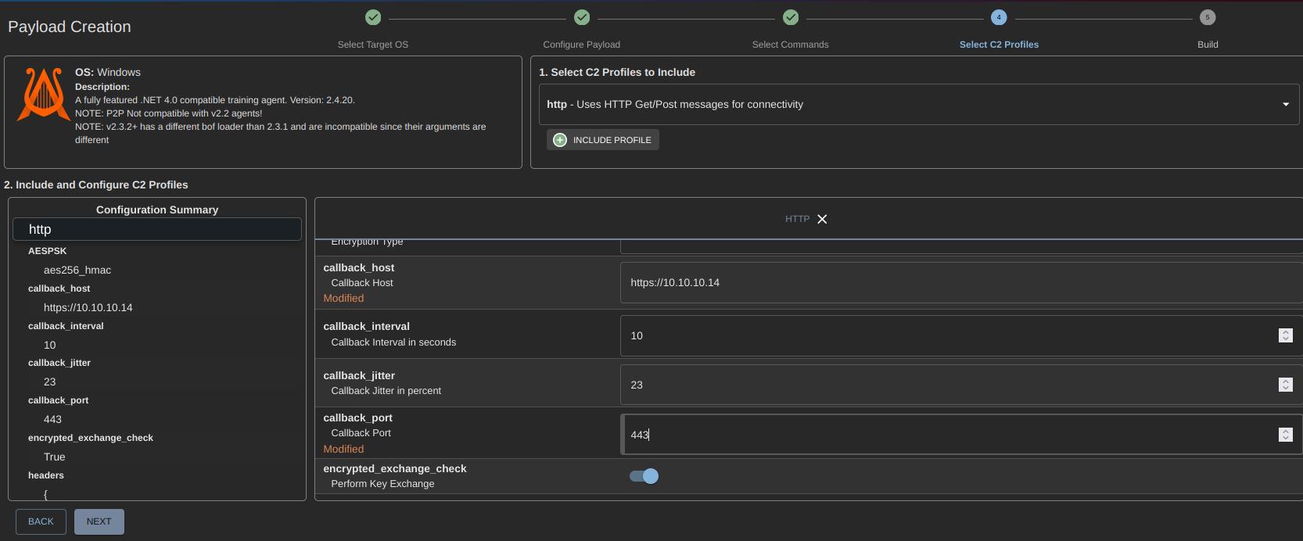Image resolution: width=1303 pixels, height=541 pixels.
Task: Click https://10.10.10.14 value in summary
Action: pyautogui.click(x=88, y=307)
